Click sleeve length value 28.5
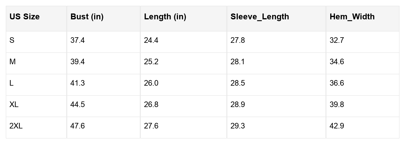This screenshot has width=405, height=144. (238, 83)
